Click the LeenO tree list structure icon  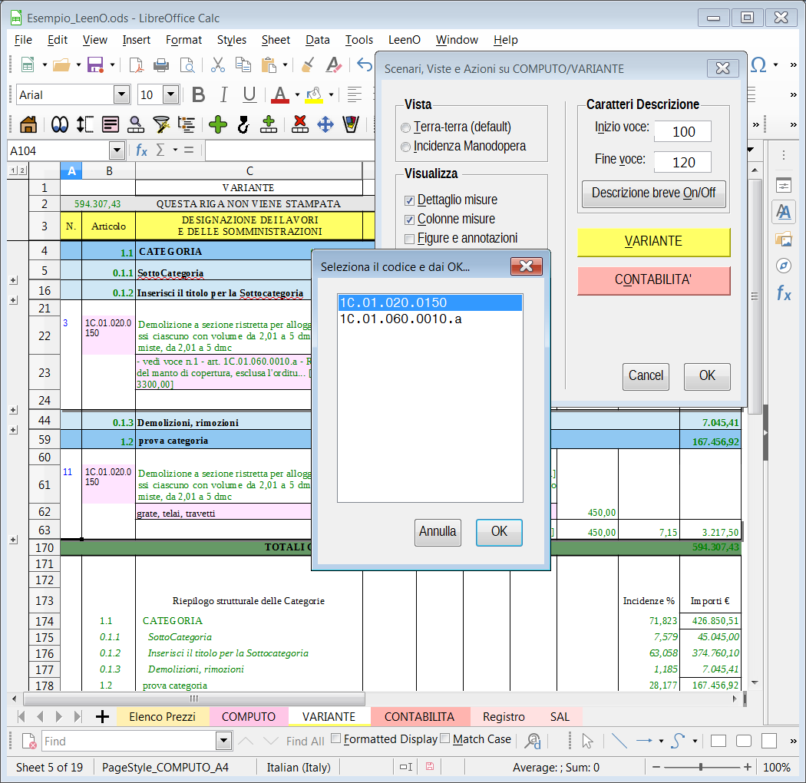tap(187, 124)
